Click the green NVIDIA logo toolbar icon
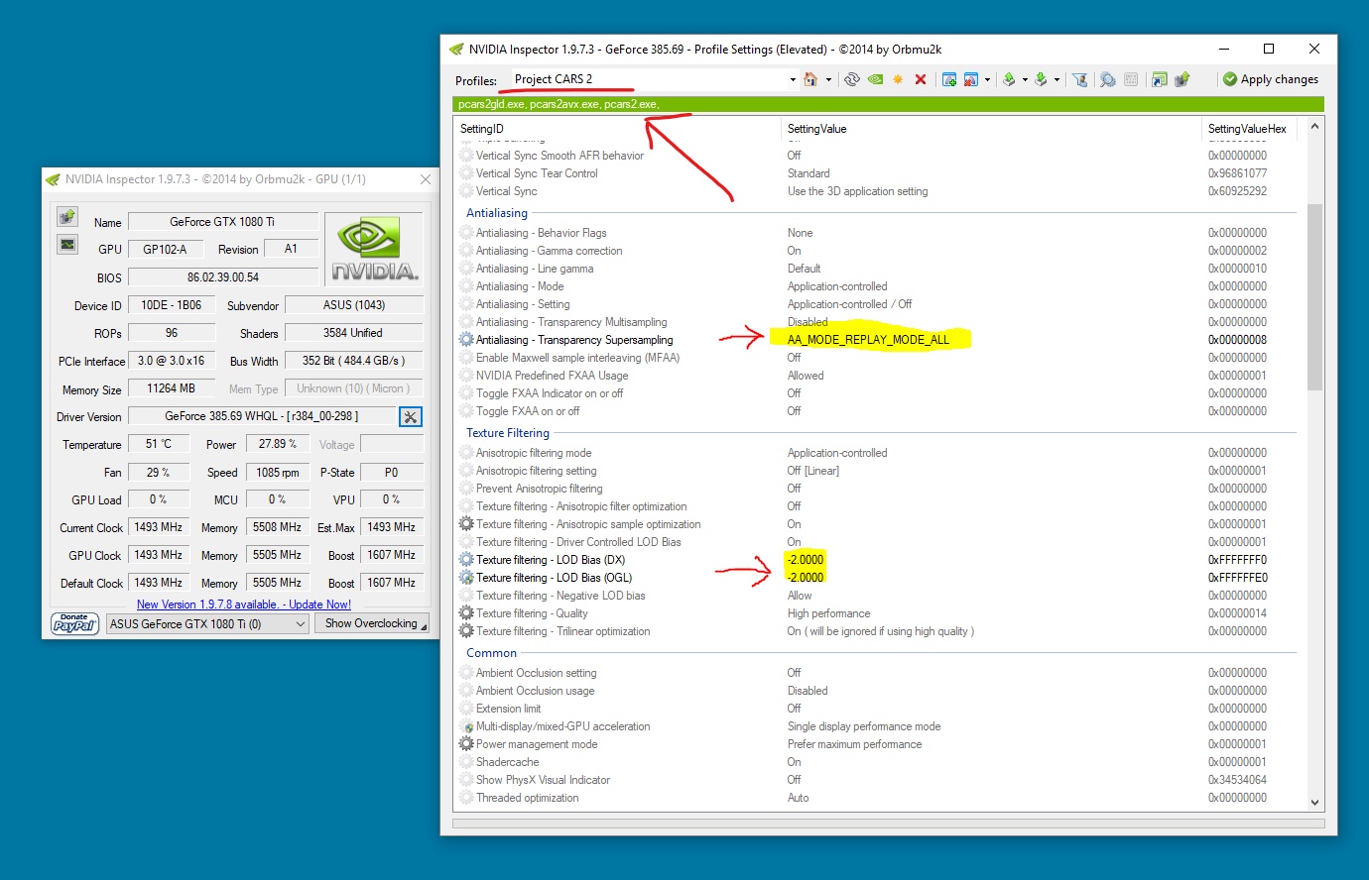The height and width of the screenshot is (880, 1369). tap(875, 79)
